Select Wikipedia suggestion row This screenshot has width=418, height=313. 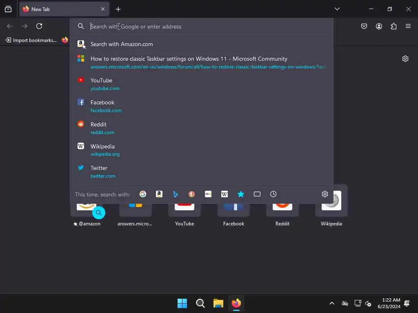point(202,150)
